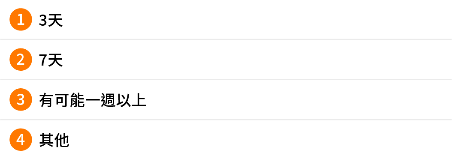Click the orange number 2 badge
This screenshot has width=452, height=162.
21,60
